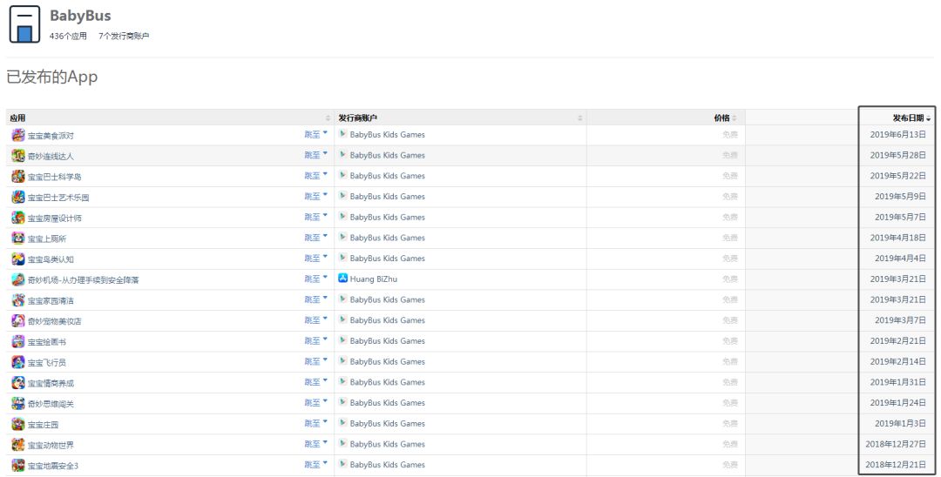Click the 宝宝上厕所 app icon
The height and width of the screenshot is (477, 941).
(x=18, y=238)
